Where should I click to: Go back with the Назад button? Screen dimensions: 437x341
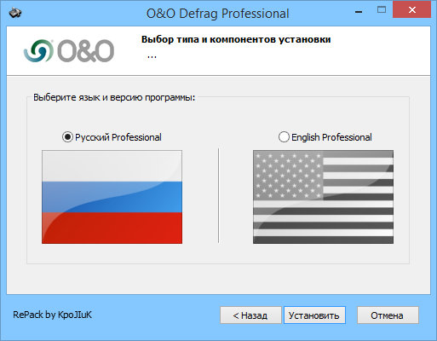[x=250, y=315]
